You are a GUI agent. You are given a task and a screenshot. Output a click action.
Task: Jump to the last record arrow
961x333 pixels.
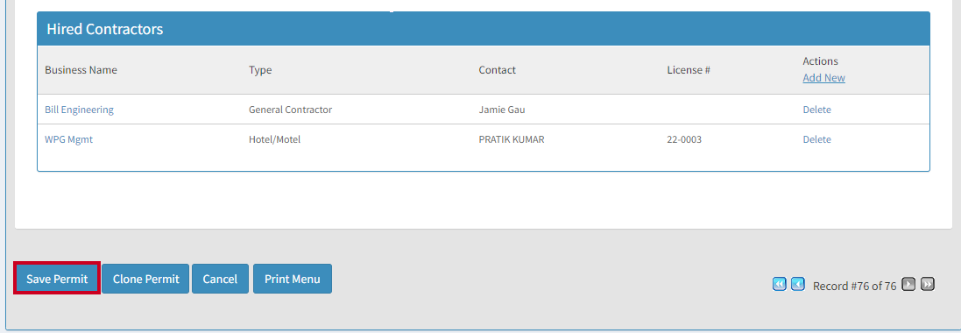tap(928, 284)
